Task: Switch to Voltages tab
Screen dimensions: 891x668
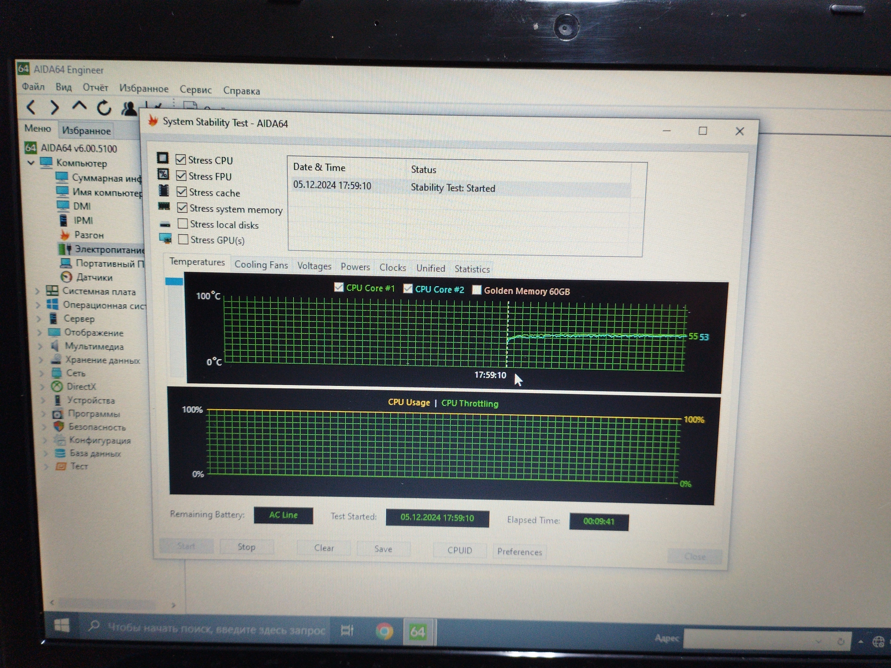Action: click(x=314, y=266)
